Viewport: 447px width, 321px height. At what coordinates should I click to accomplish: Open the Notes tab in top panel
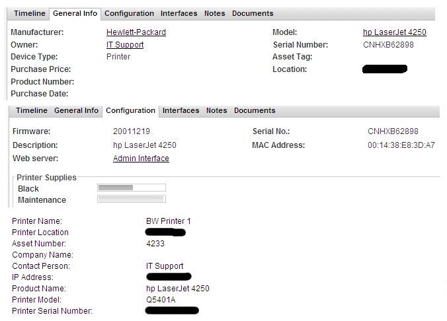point(215,13)
